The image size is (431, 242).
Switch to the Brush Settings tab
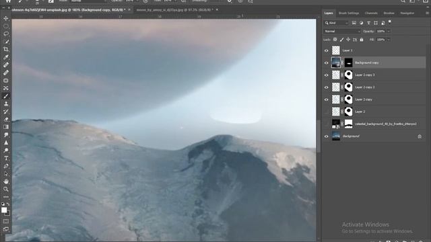point(349,13)
